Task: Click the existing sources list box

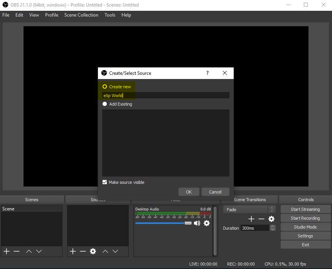Action: click(x=166, y=143)
